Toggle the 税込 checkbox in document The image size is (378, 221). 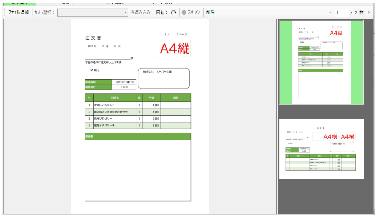point(91,71)
